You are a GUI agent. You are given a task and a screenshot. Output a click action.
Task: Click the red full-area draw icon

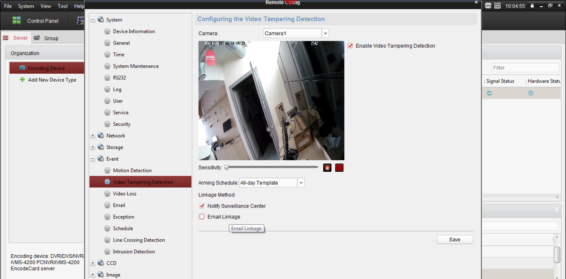click(339, 168)
